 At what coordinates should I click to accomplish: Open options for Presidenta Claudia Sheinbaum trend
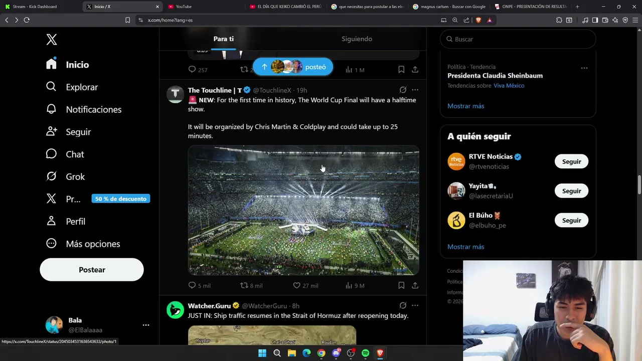point(584,68)
